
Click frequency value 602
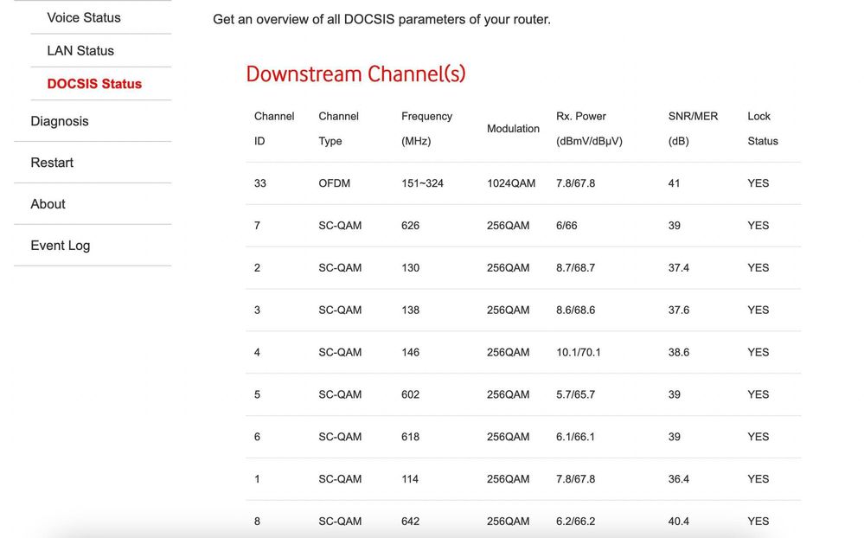(410, 394)
